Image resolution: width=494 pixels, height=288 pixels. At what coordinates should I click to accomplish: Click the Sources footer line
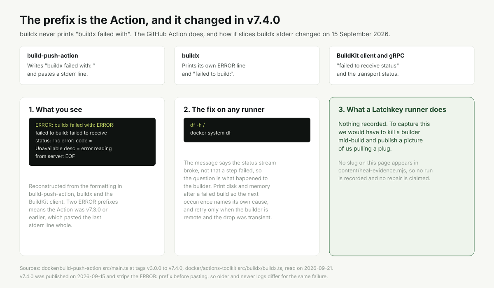click(x=177, y=268)
